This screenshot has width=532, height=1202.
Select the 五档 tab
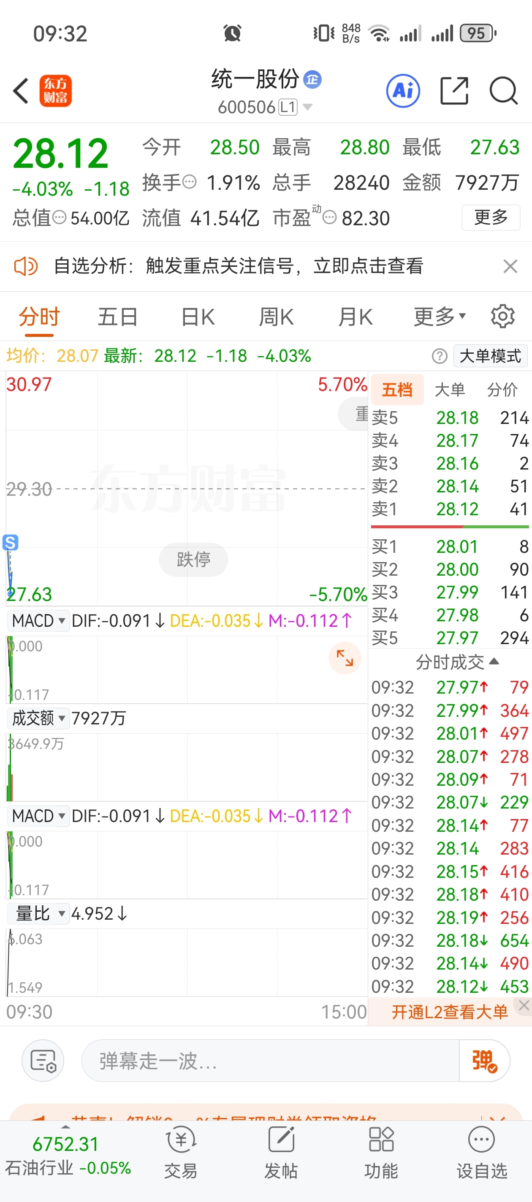[x=397, y=389]
